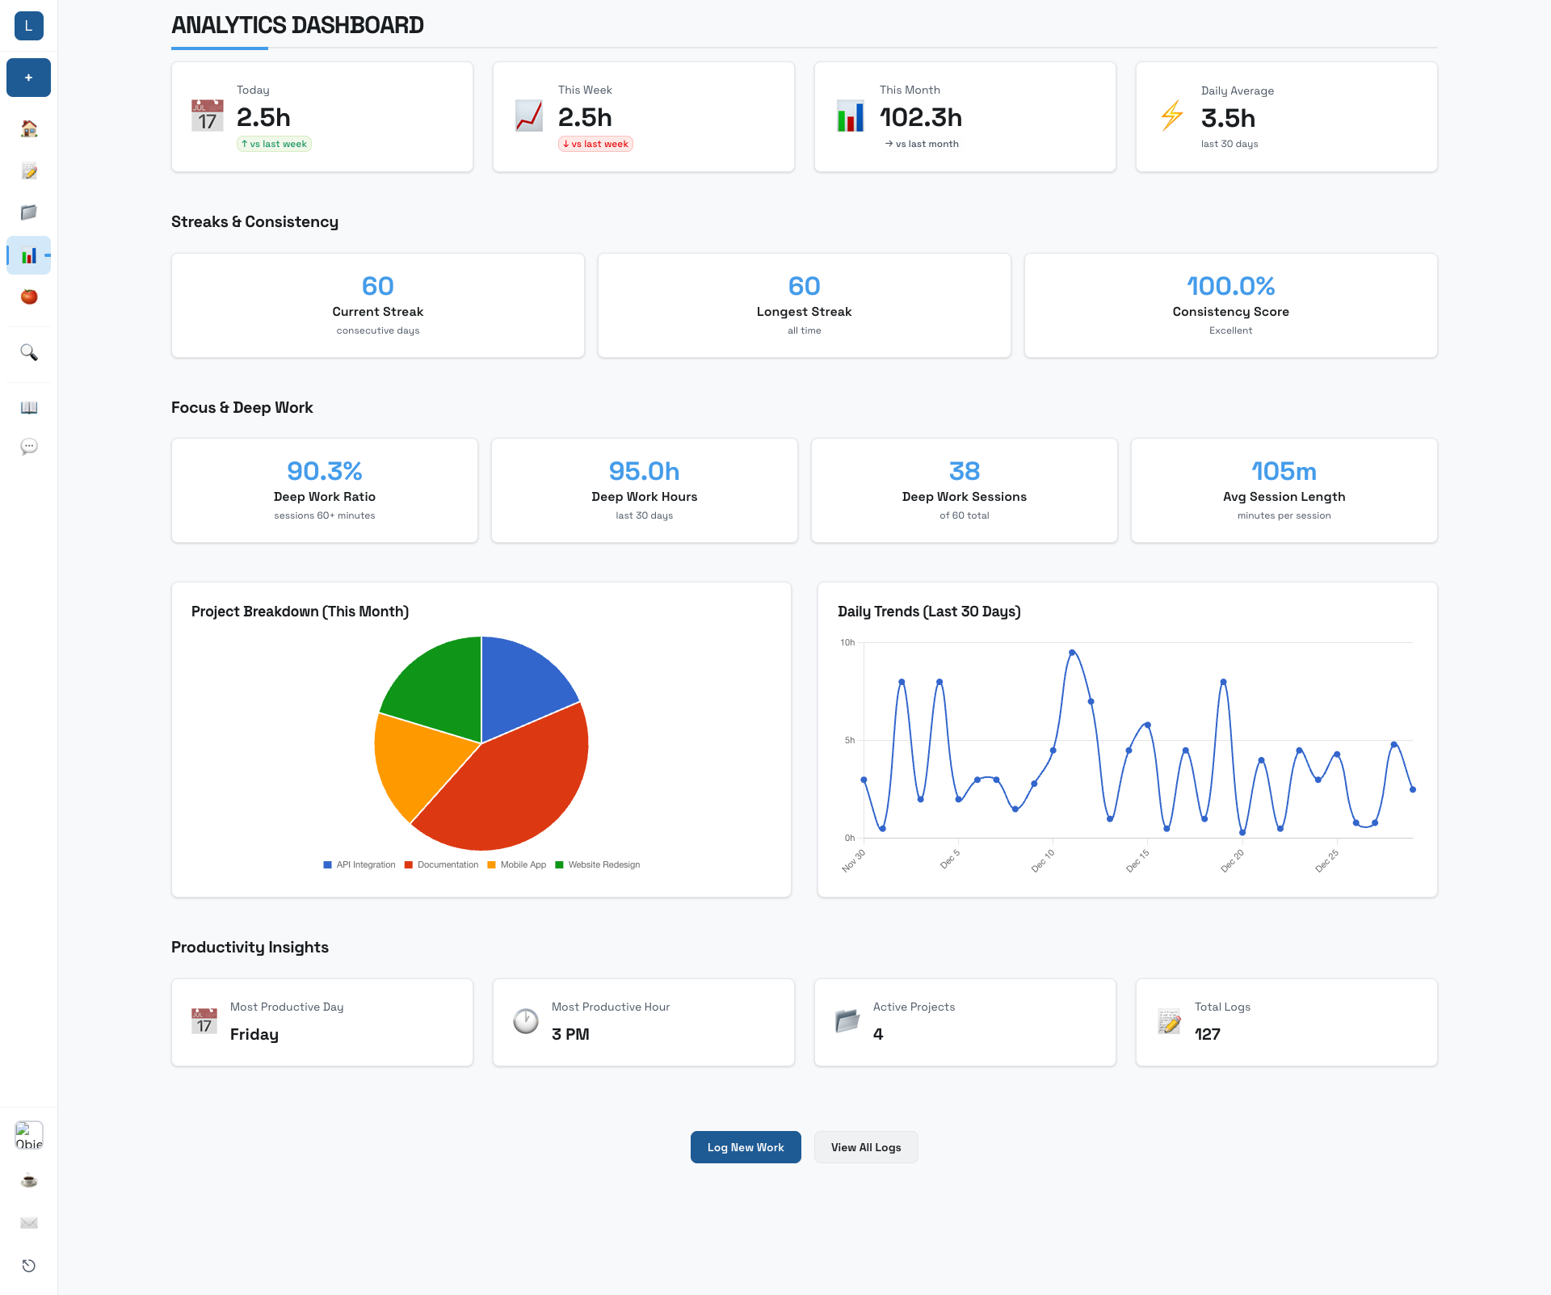The width and height of the screenshot is (1551, 1295).
Task: Click the history clock icon at sidebar bottom
Action: click(28, 1265)
